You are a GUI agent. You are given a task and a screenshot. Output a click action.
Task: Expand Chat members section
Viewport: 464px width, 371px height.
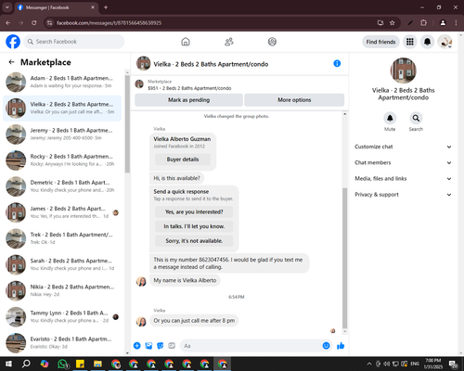click(x=403, y=162)
